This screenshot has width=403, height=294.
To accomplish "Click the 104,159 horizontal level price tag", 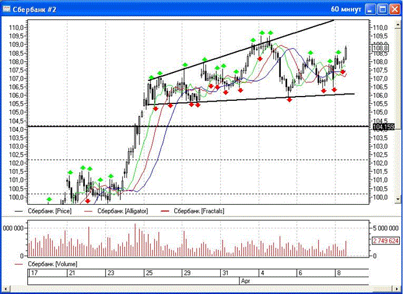I will tap(383, 126).
